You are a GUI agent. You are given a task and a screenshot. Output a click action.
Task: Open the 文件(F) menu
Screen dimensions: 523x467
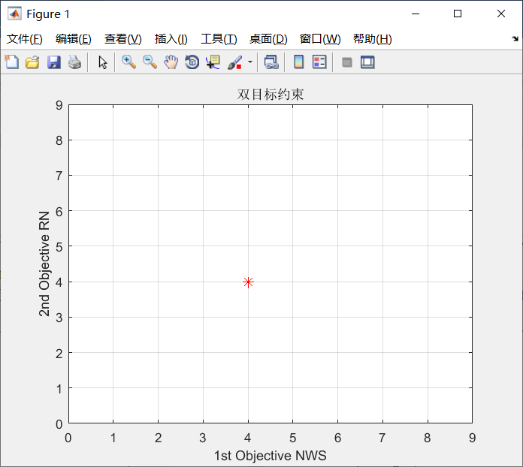(x=25, y=39)
